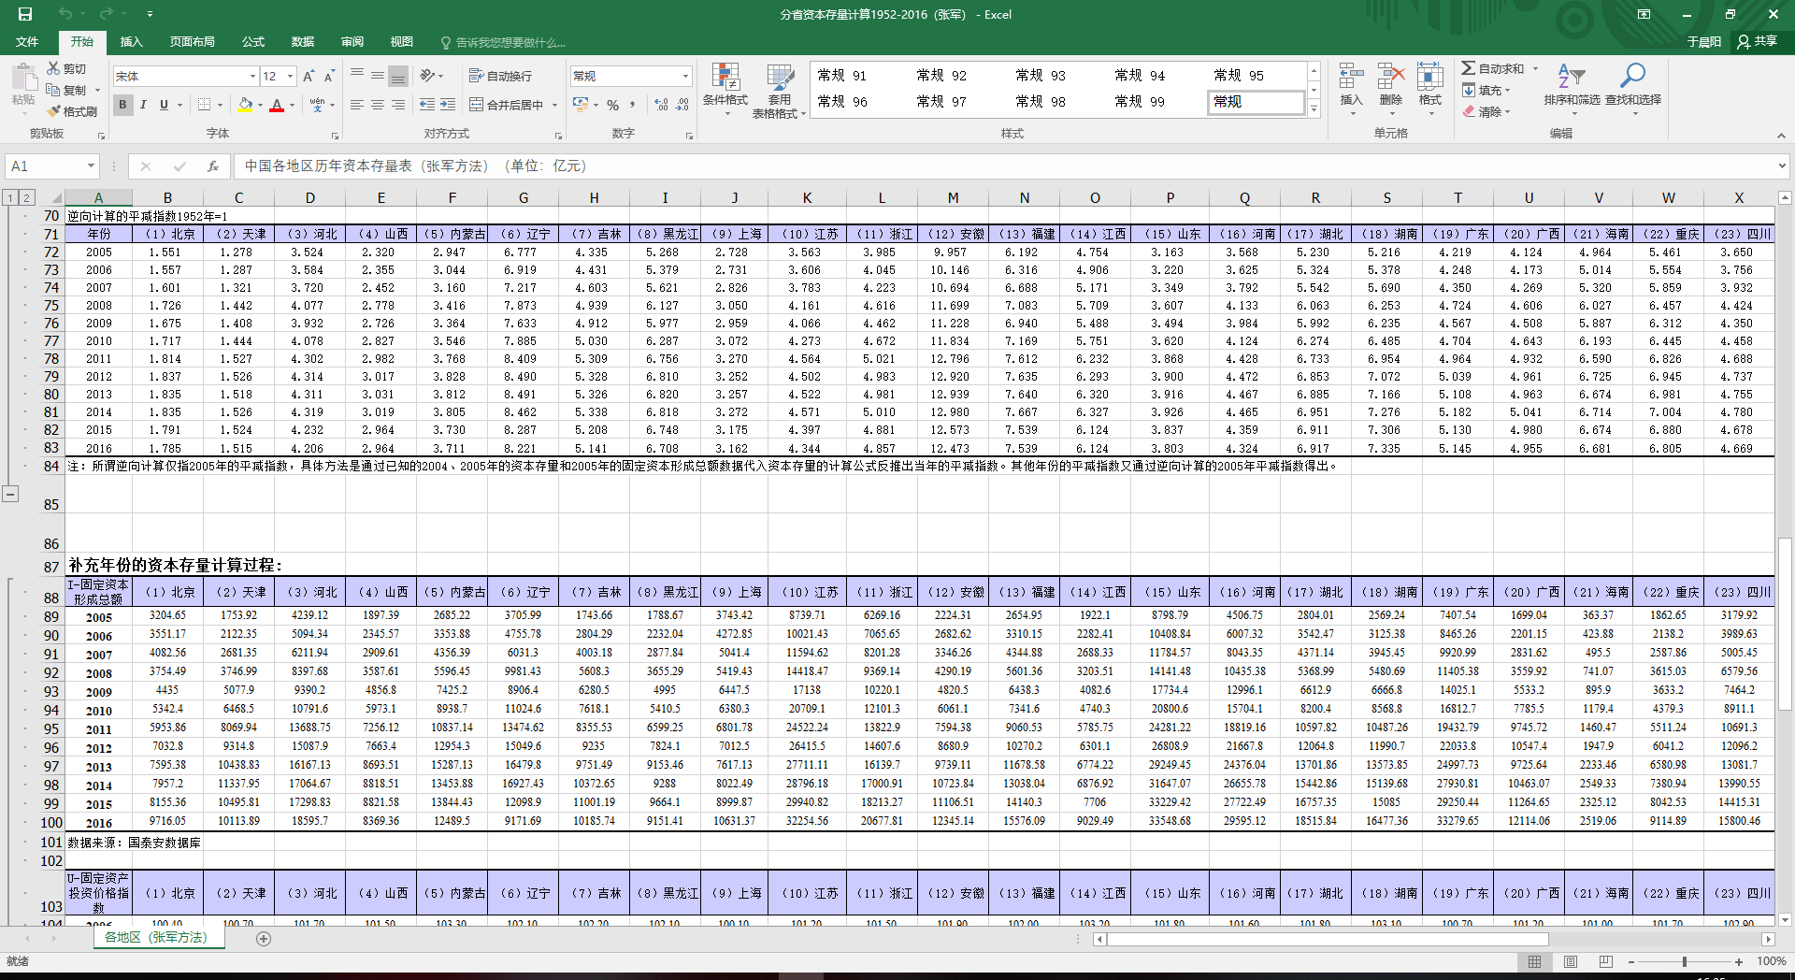
Task: Click the percent style icon
Action: coord(612,105)
